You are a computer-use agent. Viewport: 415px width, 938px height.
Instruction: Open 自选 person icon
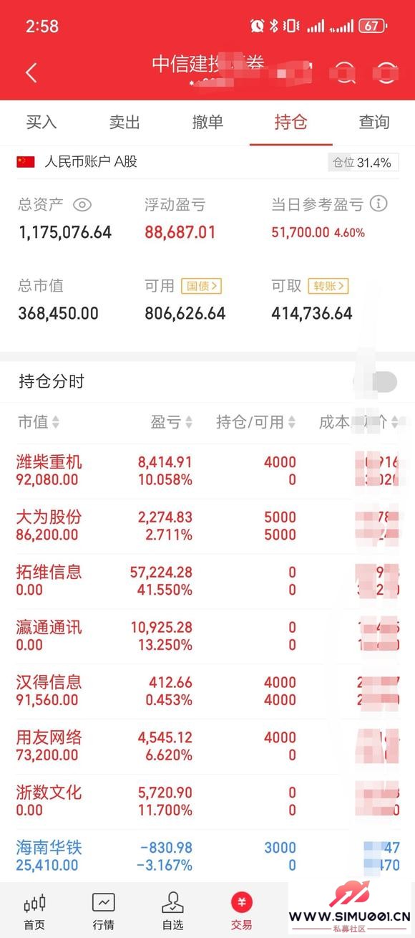(x=172, y=902)
